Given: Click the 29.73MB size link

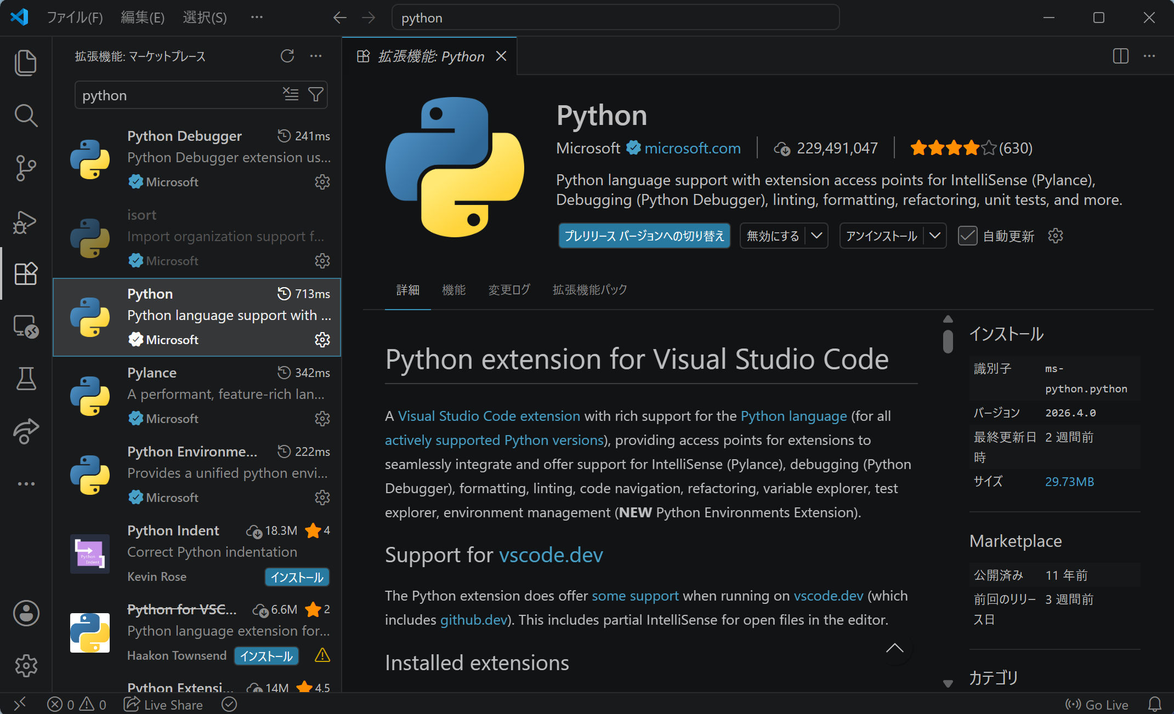Looking at the screenshot, I should point(1069,482).
